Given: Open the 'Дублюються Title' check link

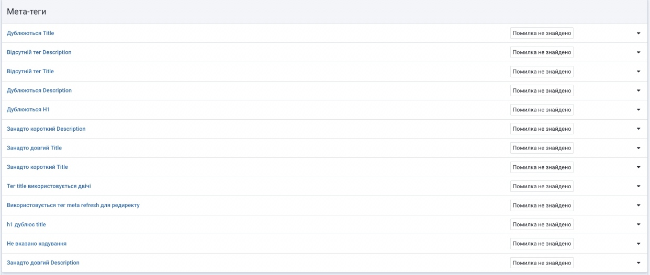Looking at the screenshot, I should pos(30,33).
